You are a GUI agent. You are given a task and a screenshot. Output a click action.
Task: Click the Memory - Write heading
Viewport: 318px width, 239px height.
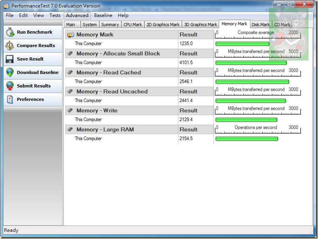(97, 110)
